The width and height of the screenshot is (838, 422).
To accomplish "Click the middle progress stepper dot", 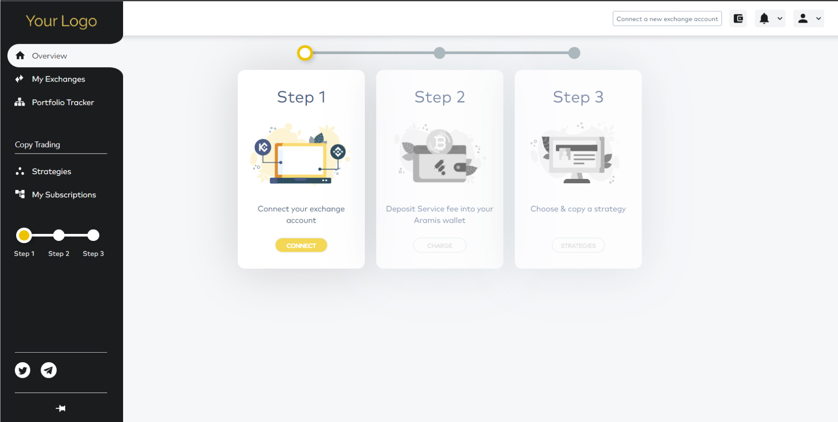I will tap(440, 53).
